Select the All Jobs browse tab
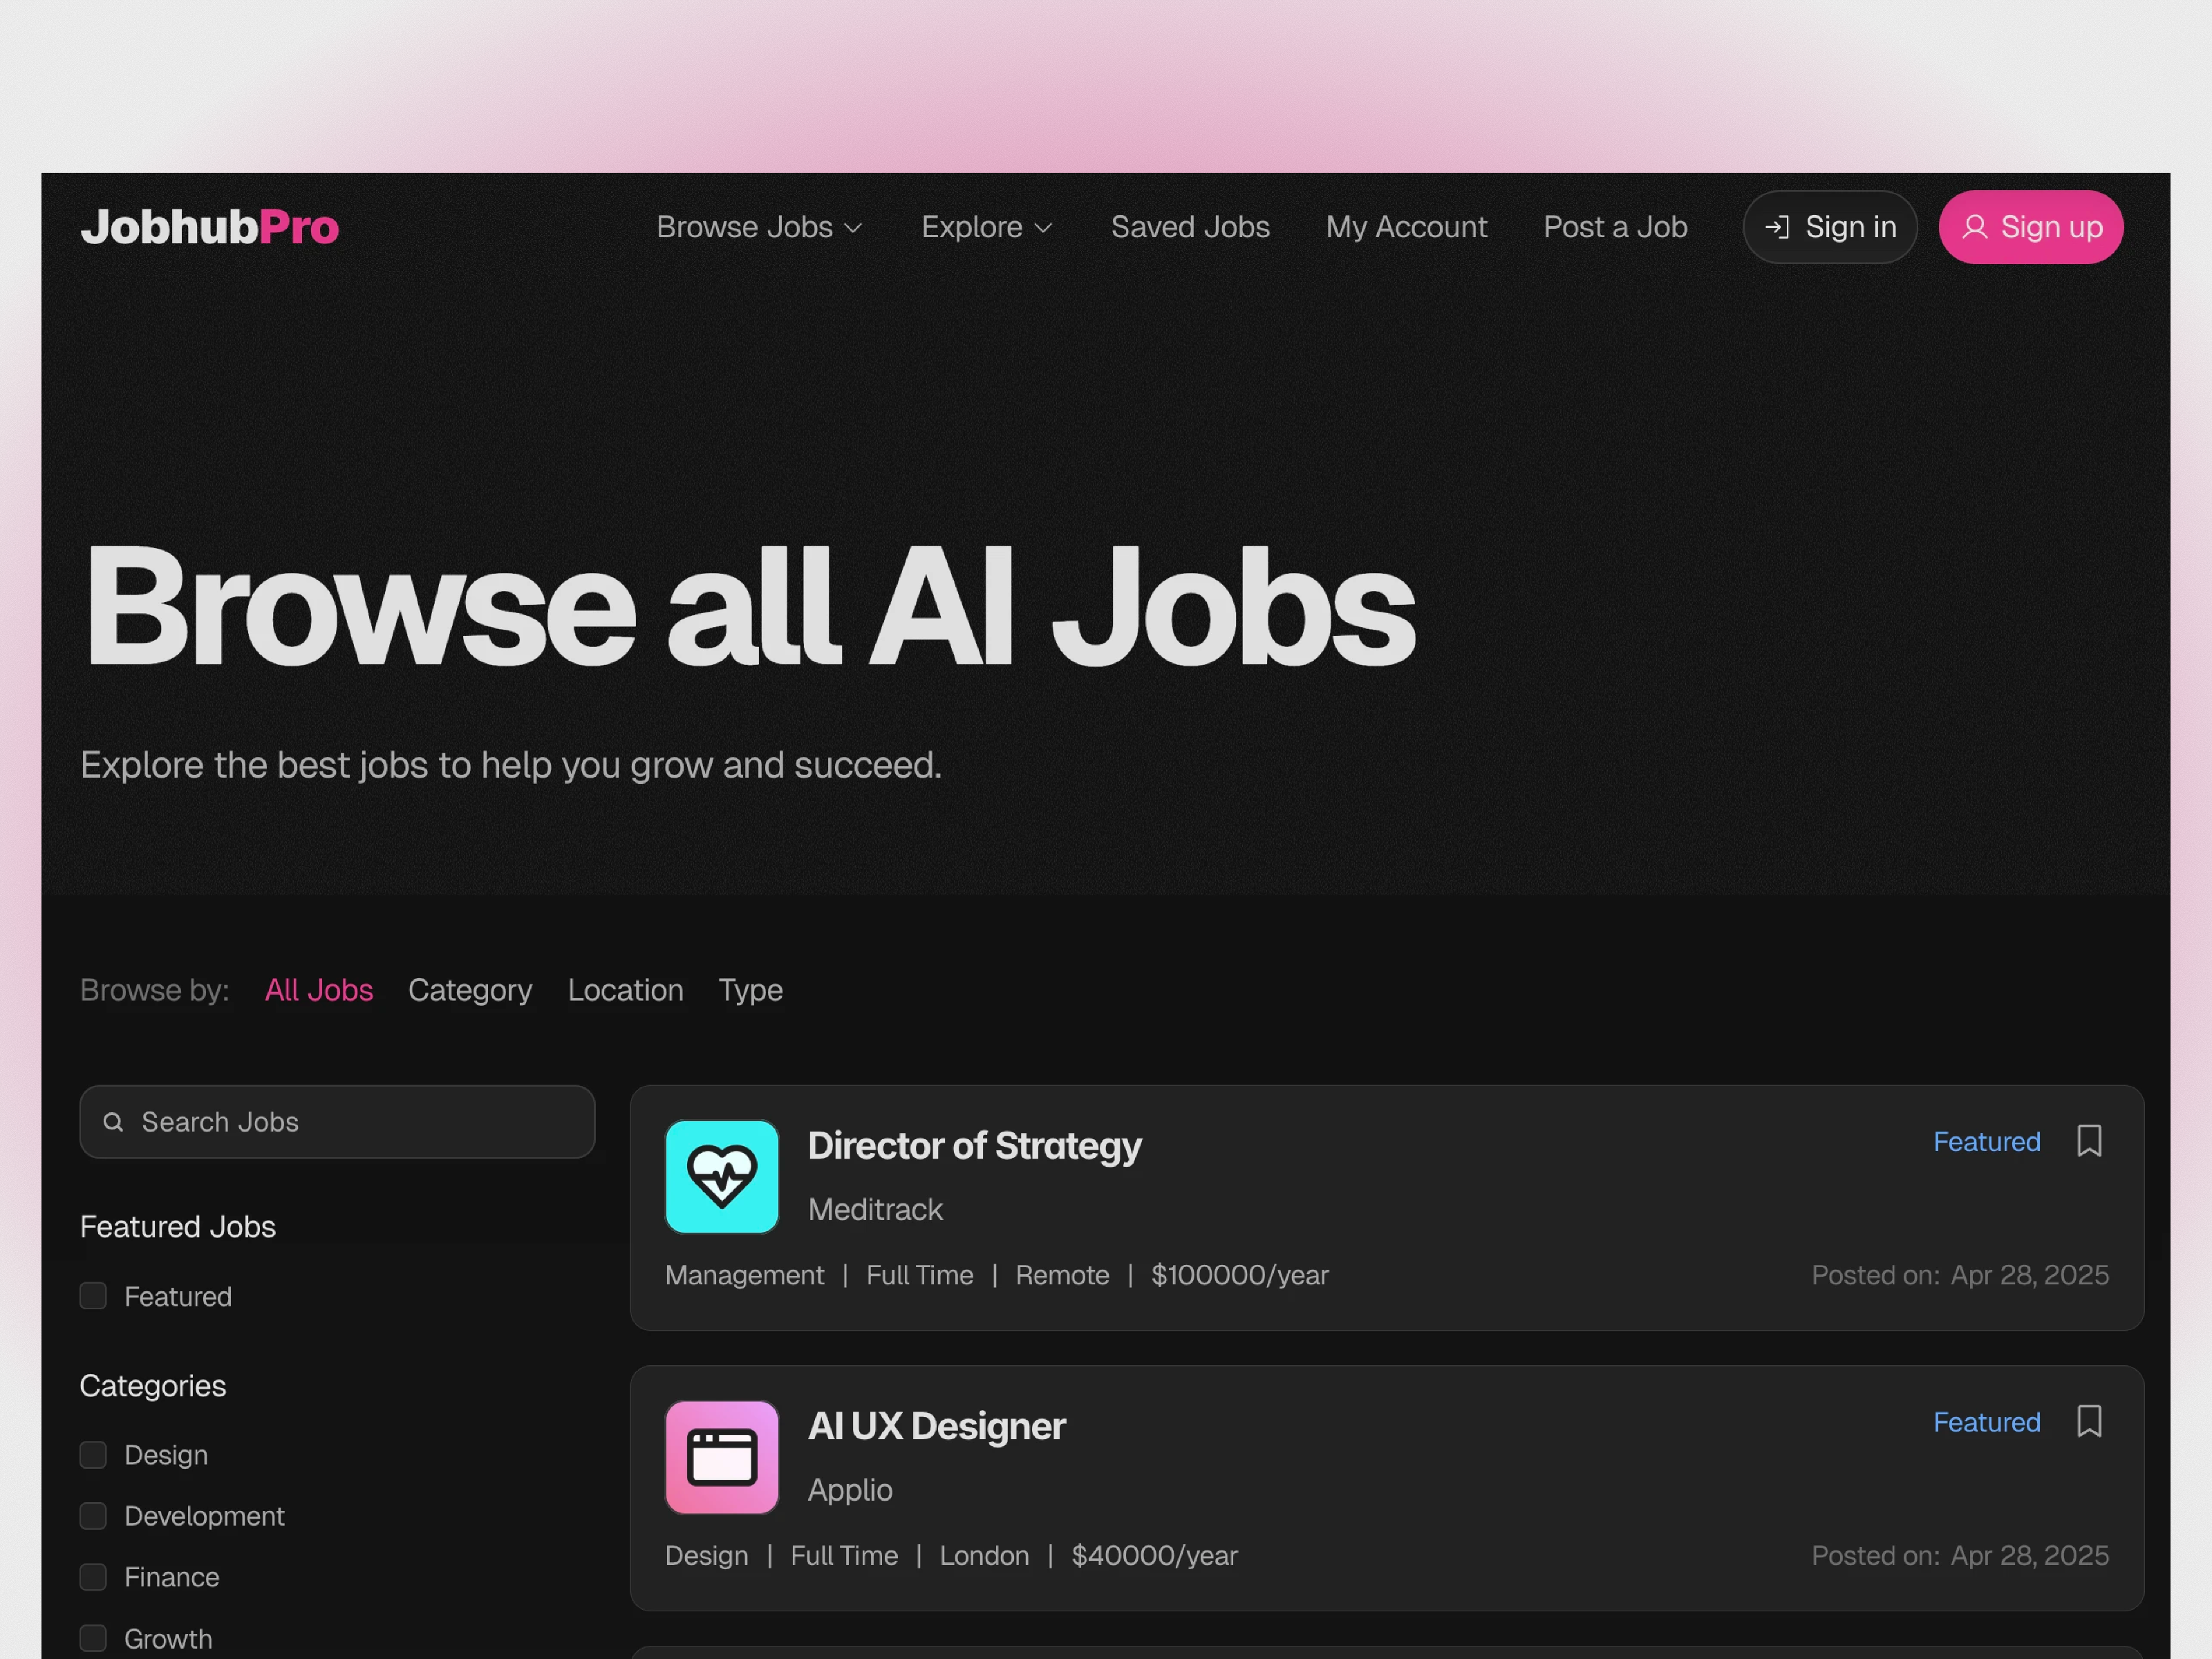Screen dimensions: 2212x1659 click(319, 990)
